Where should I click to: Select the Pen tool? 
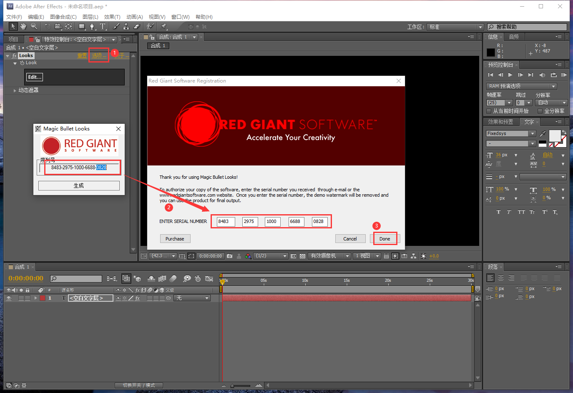(92, 27)
